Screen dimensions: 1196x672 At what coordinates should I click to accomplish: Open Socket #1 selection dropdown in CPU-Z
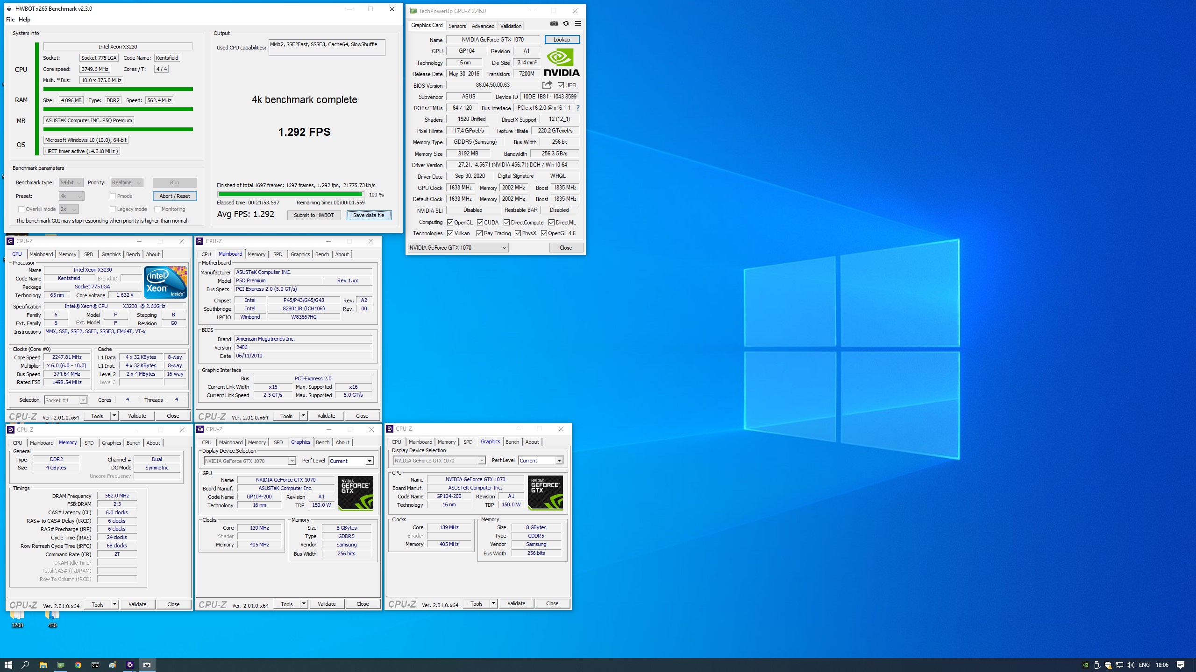pos(65,400)
